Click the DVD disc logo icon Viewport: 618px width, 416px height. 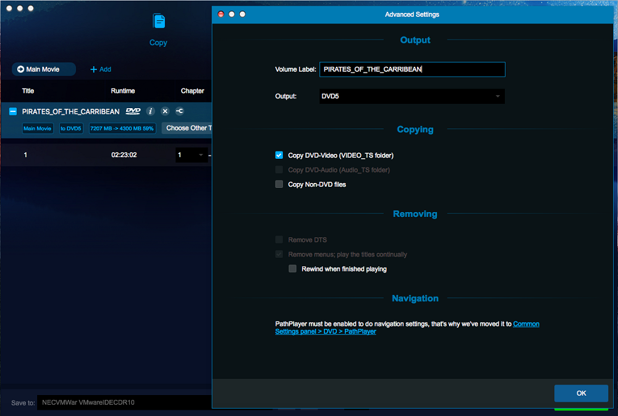pos(133,111)
